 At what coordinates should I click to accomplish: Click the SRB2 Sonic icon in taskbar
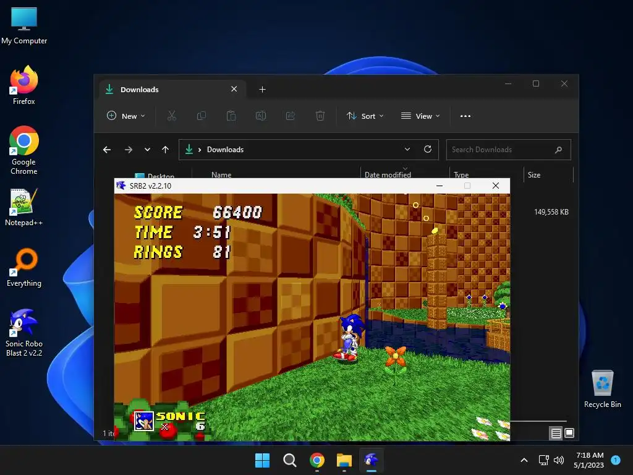tap(372, 460)
